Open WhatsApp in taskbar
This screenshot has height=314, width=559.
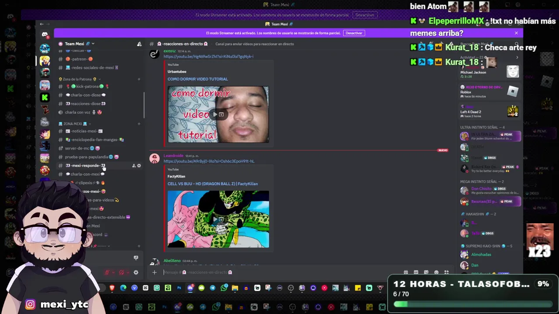tap(224, 288)
